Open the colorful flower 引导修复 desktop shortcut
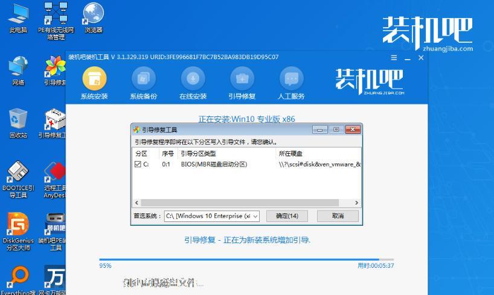Image resolution: width=494 pixels, height=295 pixels. (x=55, y=71)
